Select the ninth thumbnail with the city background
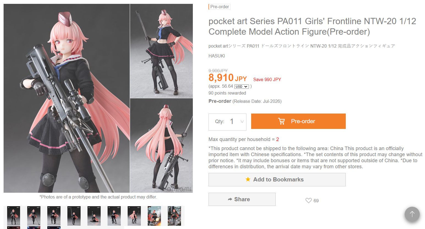The height and width of the screenshot is (229, 425). tap(174, 216)
